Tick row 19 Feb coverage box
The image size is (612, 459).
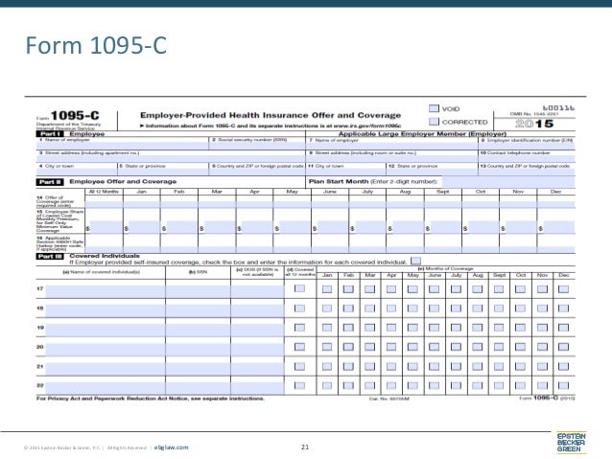pos(348,328)
